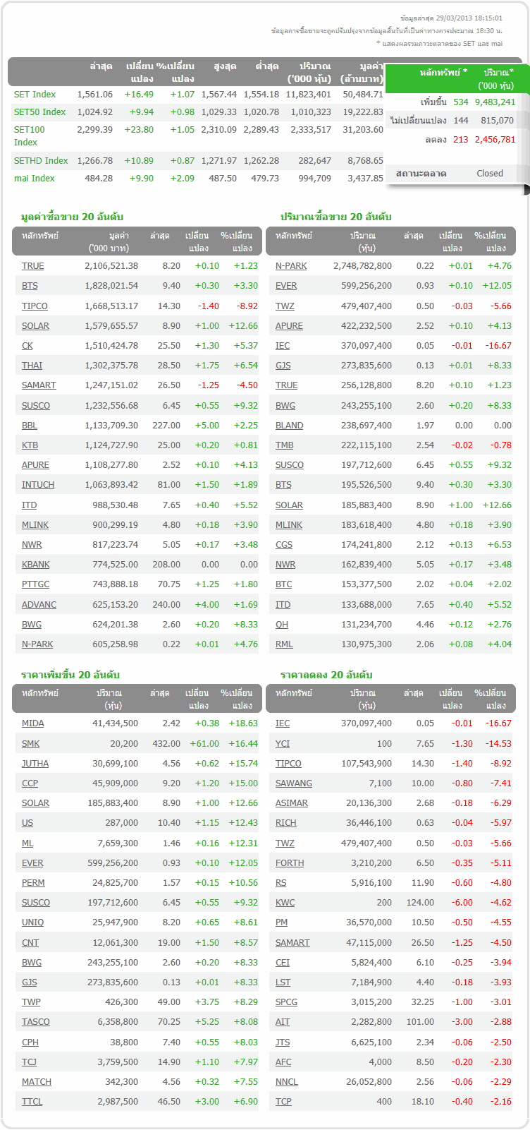Image resolution: width=530 pixels, height=1130 pixels.
Task: Select the KBANK stock symbol
Action: pos(35,565)
